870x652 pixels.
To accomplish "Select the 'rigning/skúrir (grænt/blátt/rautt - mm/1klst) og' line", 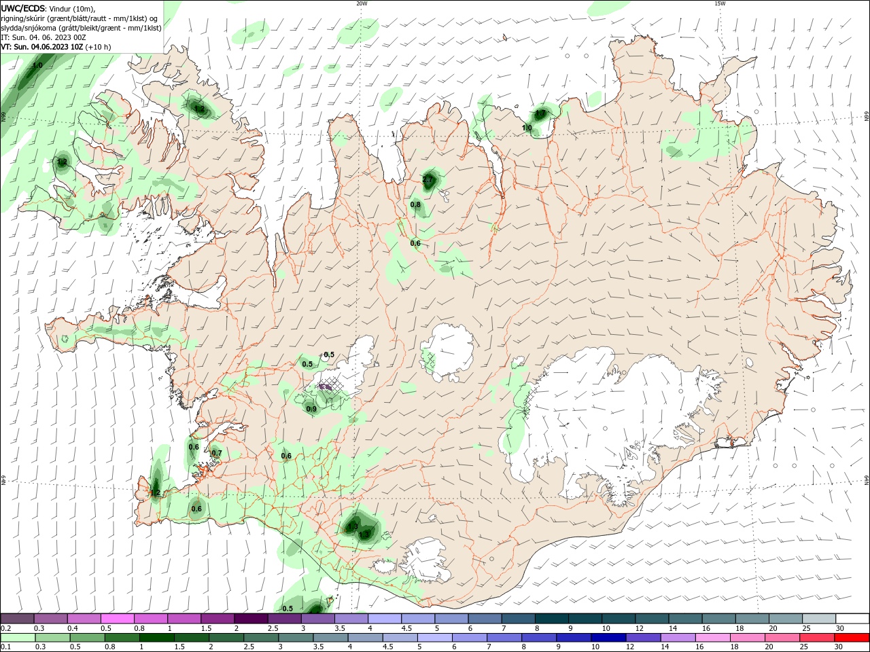I will [80, 18].
